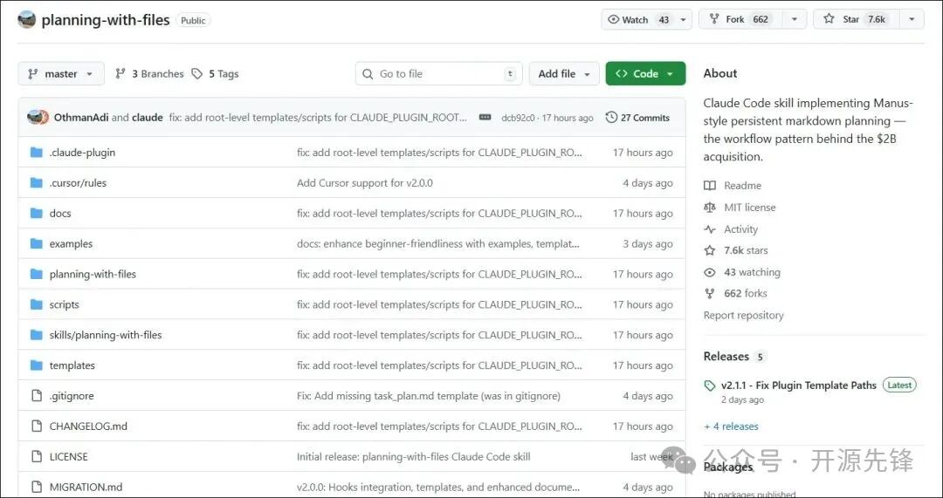
Task: Open the OthmanAdi author profile link
Action: 81,118
